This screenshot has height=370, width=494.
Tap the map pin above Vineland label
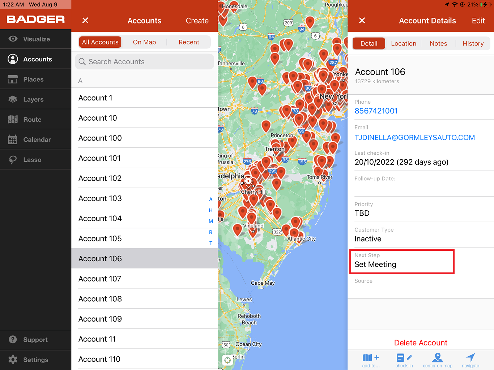(x=251, y=218)
